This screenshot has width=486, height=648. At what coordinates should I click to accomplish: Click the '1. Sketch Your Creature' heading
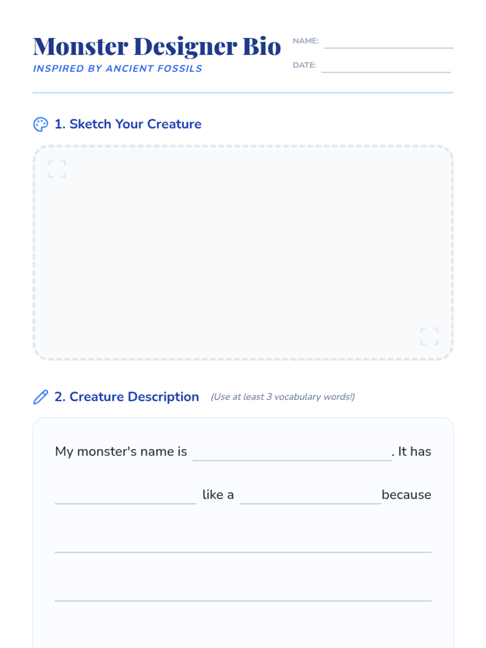[128, 124]
